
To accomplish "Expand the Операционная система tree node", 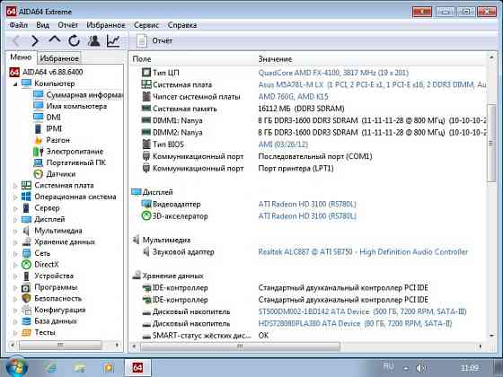I will pyautogui.click(x=15, y=197).
